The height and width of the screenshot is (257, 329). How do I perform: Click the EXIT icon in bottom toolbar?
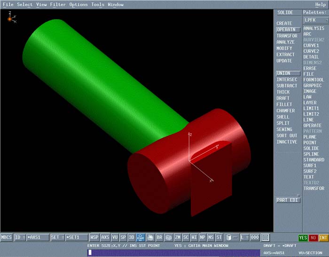pyautogui.click(x=141, y=238)
